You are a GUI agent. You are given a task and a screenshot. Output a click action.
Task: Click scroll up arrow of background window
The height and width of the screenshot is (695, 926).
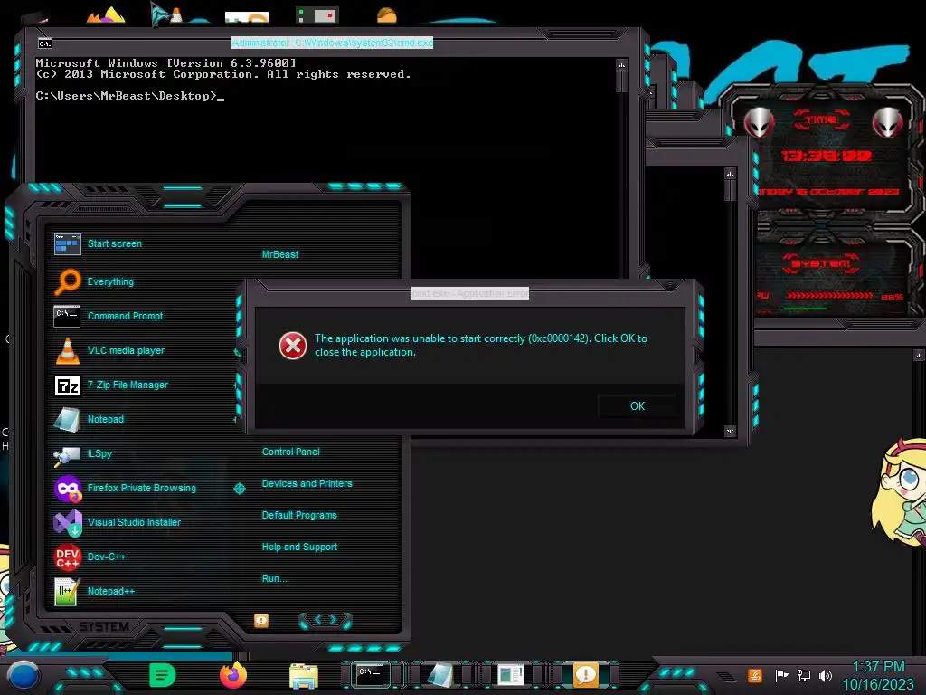point(731,174)
